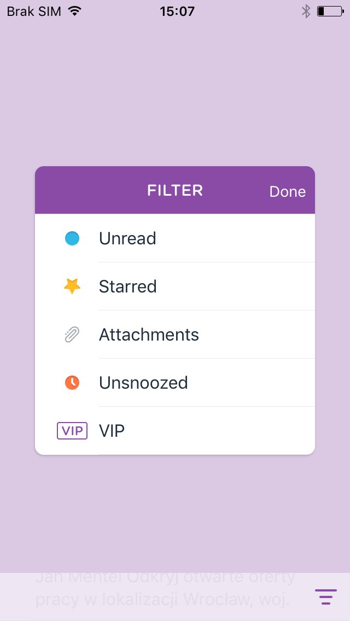Image resolution: width=350 pixels, height=621 pixels.
Task: Tap the Brak SIM carrier text
Action: click(x=34, y=11)
